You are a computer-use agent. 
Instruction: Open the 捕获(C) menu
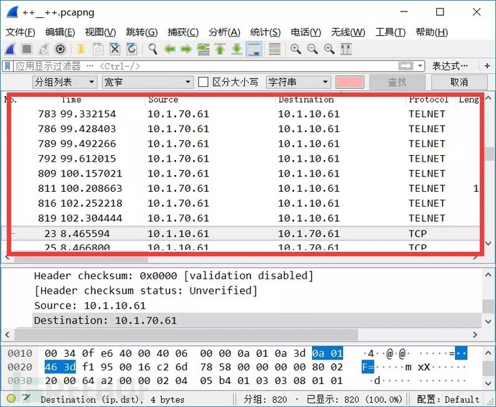pos(183,32)
